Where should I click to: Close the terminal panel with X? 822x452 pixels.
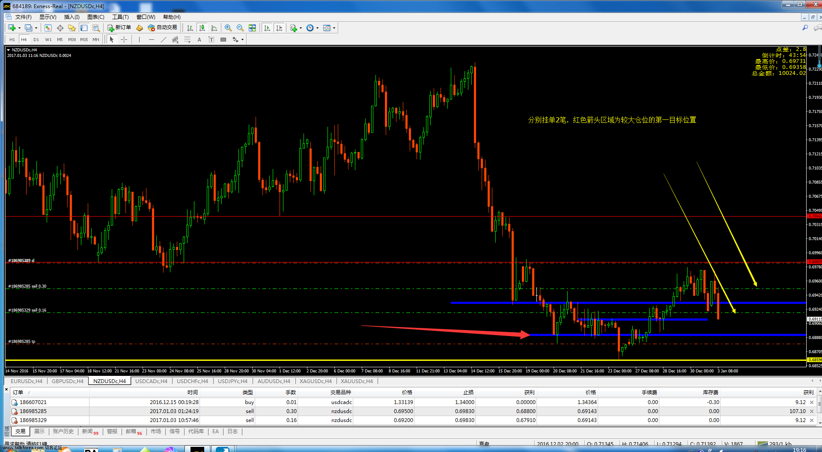click(6, 389)
